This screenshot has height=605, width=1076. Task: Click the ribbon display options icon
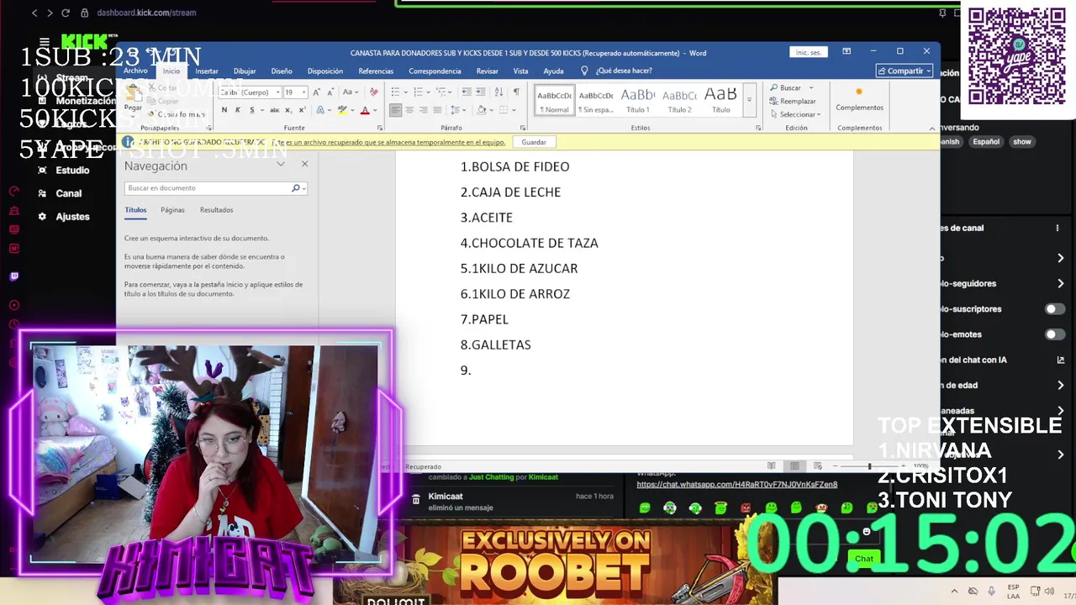point(847,51)
